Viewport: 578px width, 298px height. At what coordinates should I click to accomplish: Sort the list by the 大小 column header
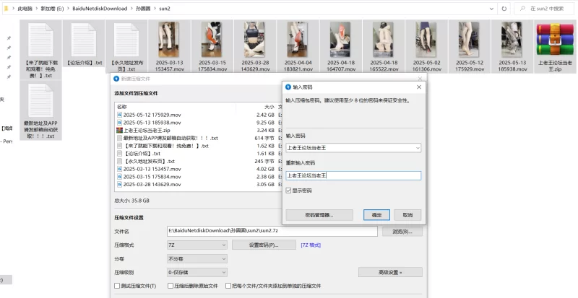(x=269, y=107)
